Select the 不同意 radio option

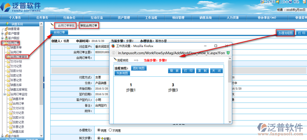(110, 130)
